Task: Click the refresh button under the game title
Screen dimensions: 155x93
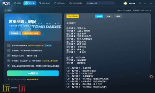Action: [x=15, y=33]
